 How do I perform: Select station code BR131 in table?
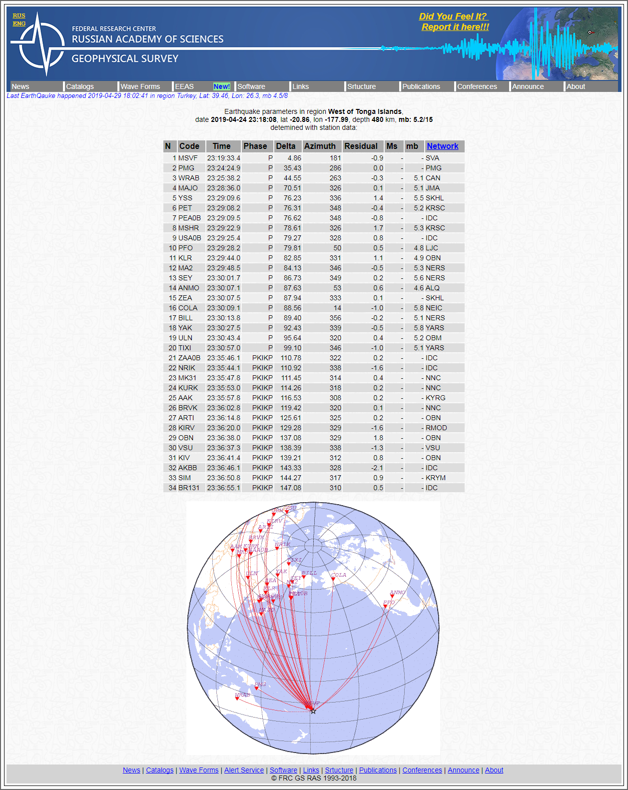[189, 488]
